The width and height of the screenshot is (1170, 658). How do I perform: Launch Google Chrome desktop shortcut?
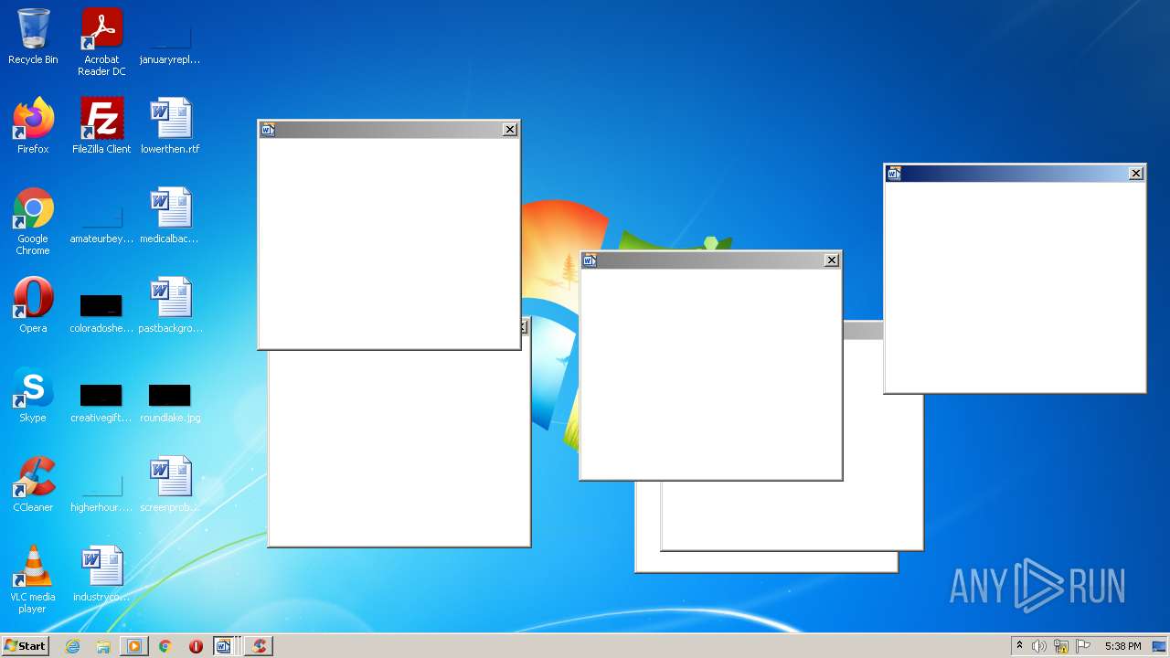coord(33,222)
